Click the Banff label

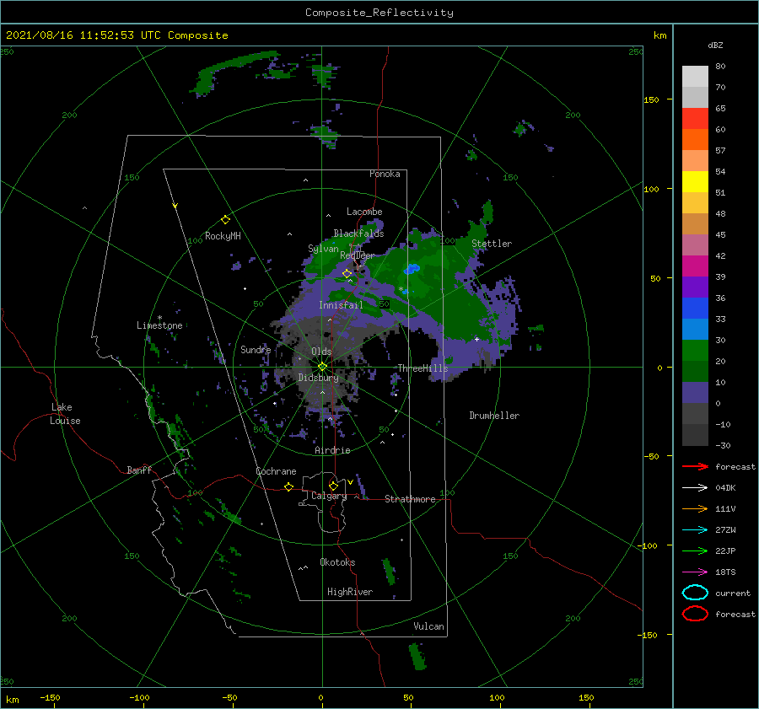(x=139, y=470)
